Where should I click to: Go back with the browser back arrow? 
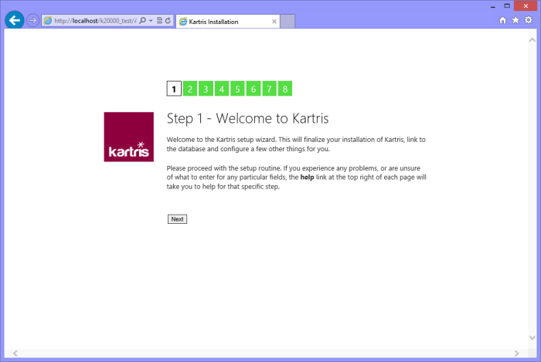(x=15, y=20)
